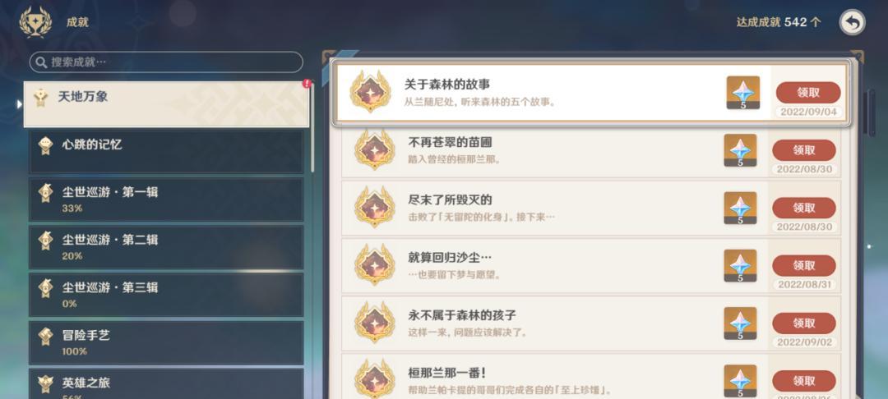Viewport: 888px width, 399px height.
Task: Click the primogem icon for 桓那兰那一番
Action: tap(740, 381)
